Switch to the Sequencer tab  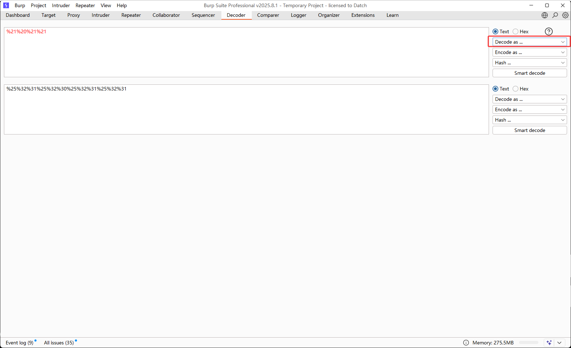(203, 15)
